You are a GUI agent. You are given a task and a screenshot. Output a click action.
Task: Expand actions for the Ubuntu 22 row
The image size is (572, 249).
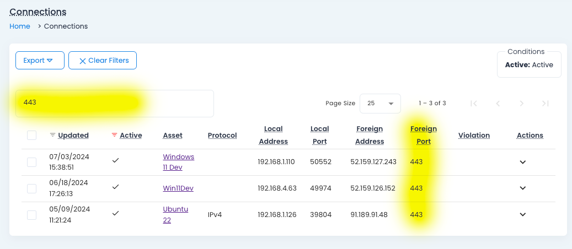click(523, 214)
